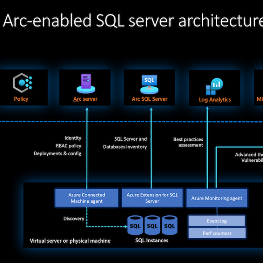Click the Identity text

73,138
